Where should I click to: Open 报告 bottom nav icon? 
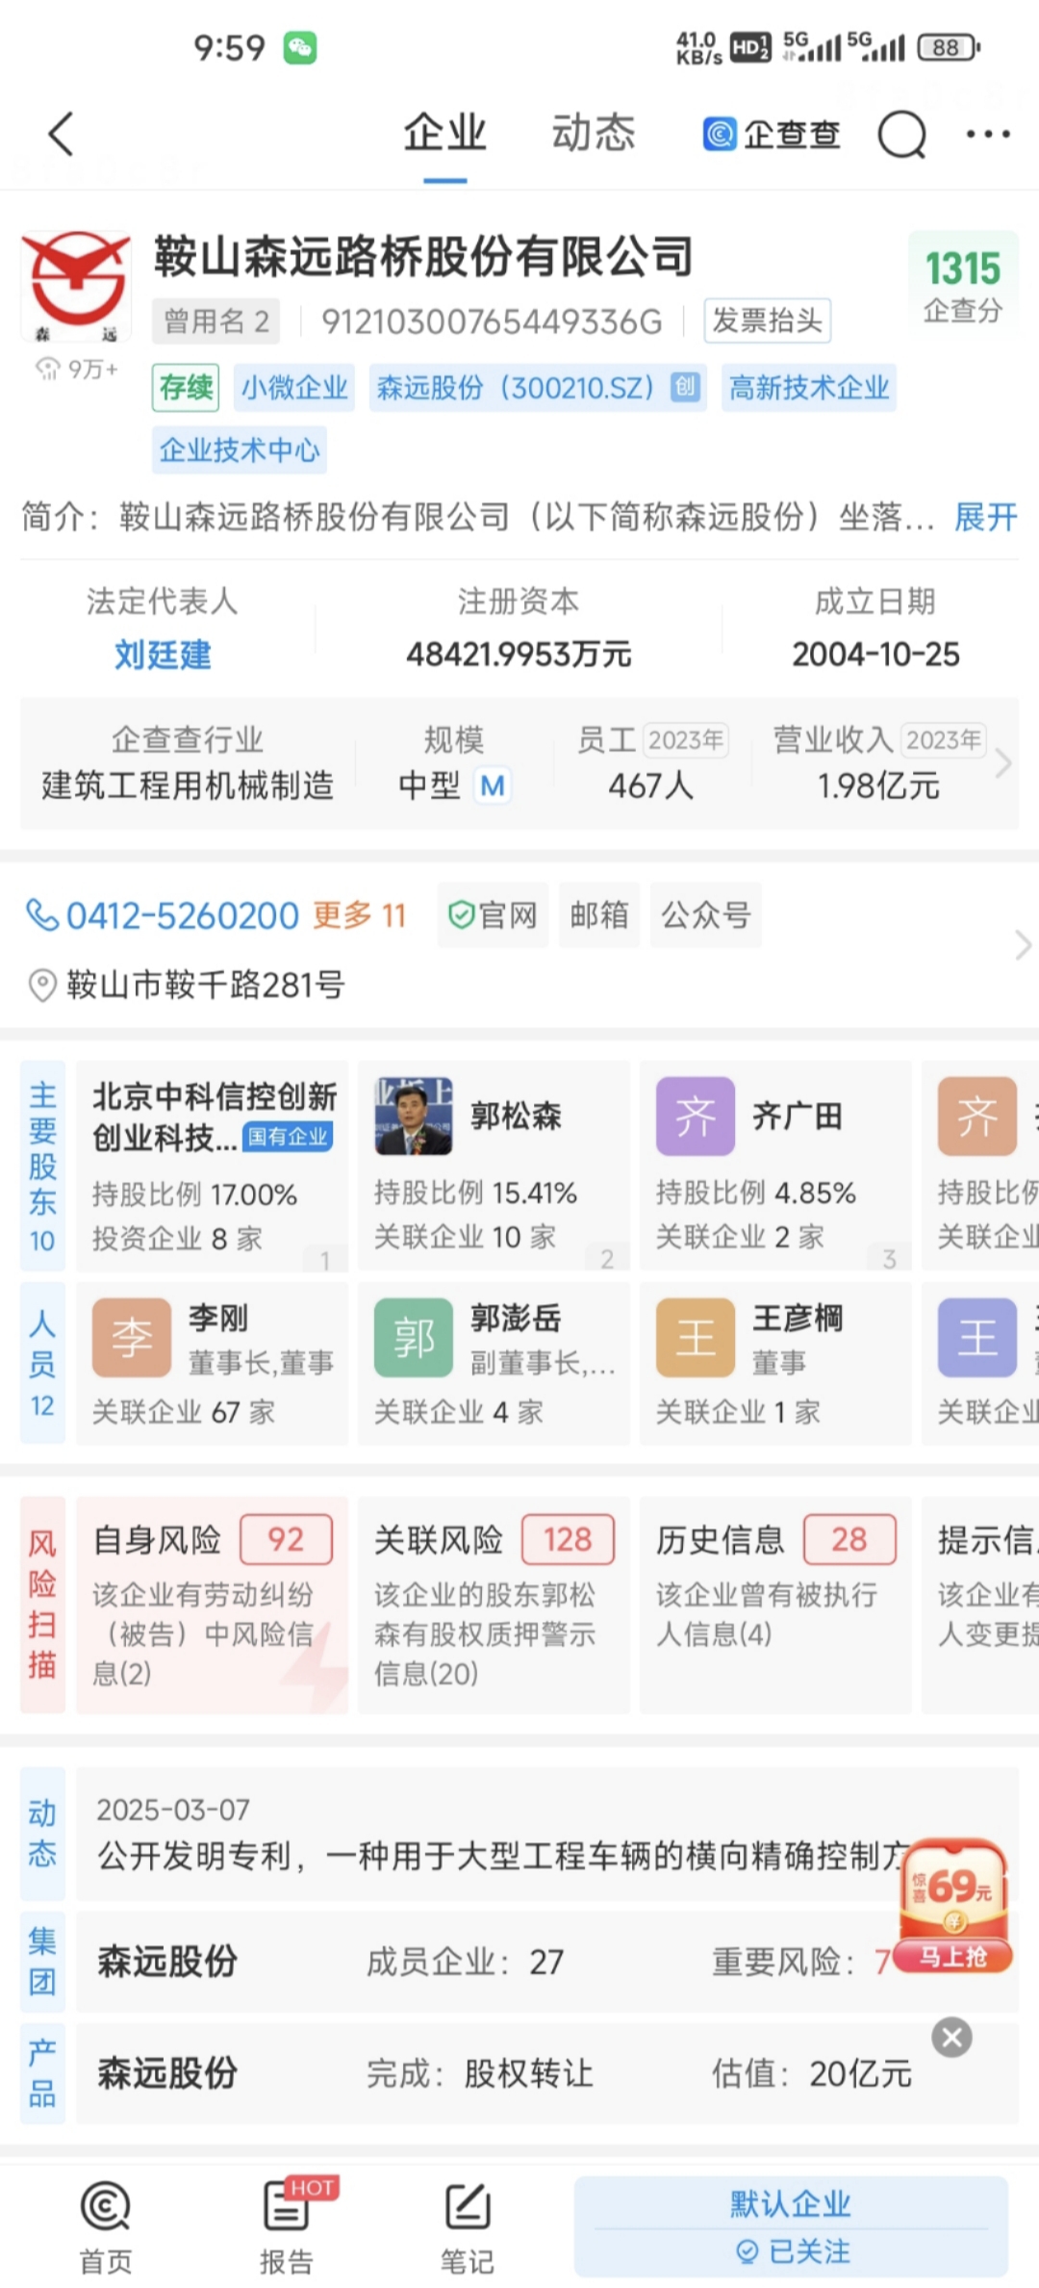click(x=287, y=2226)
